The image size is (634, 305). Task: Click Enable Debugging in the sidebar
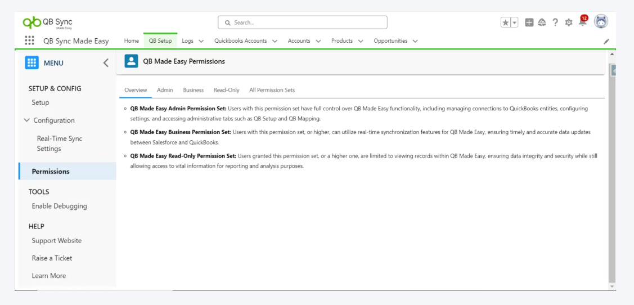point(59,206)
